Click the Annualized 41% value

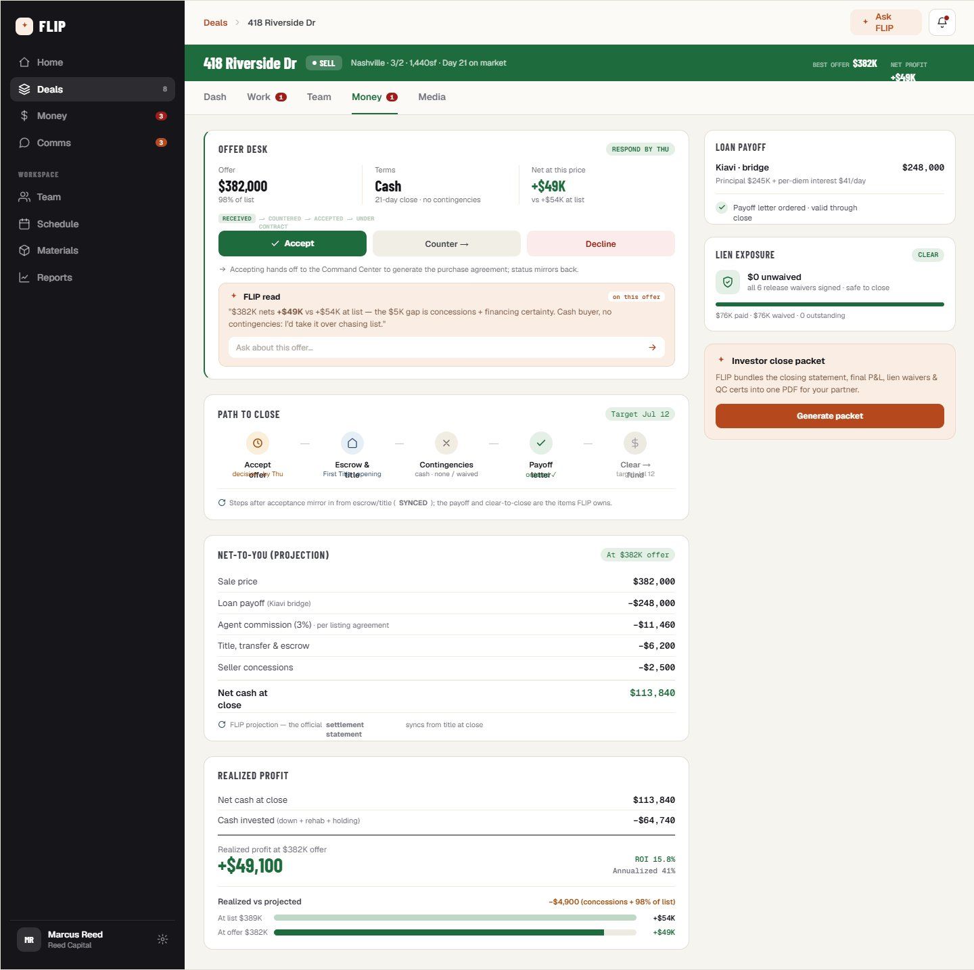[x=644, y=871]
